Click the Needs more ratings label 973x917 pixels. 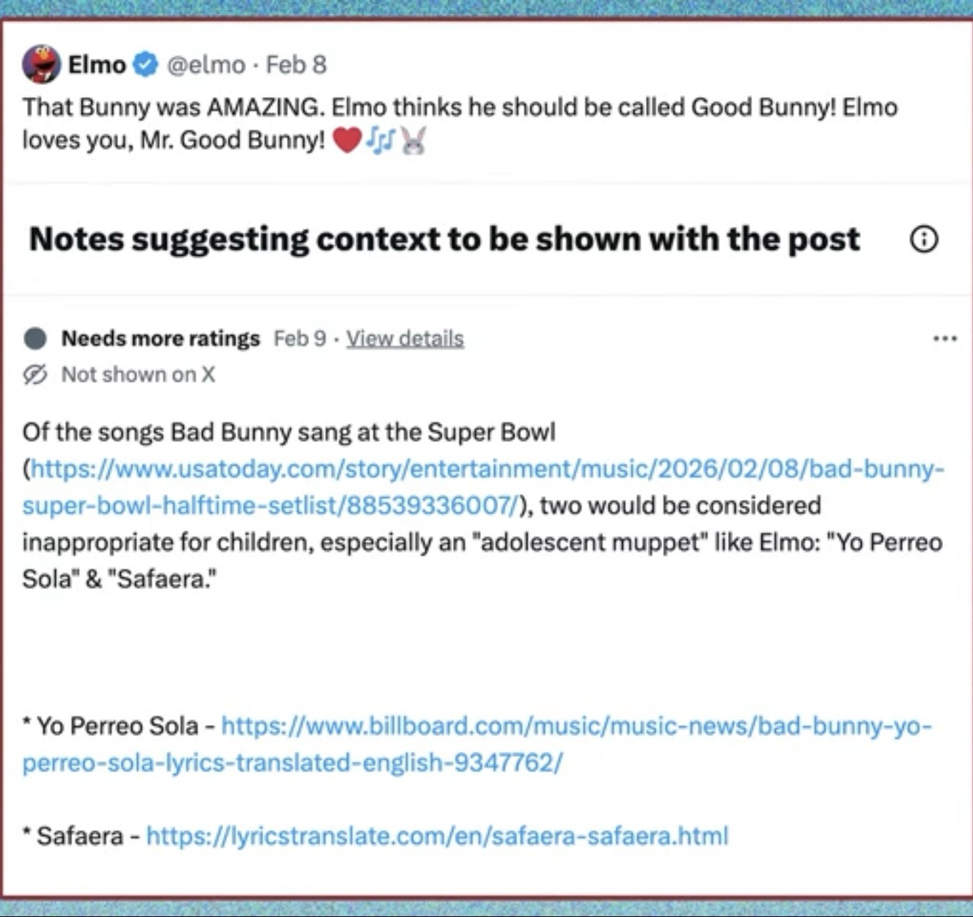pos(161,339)
